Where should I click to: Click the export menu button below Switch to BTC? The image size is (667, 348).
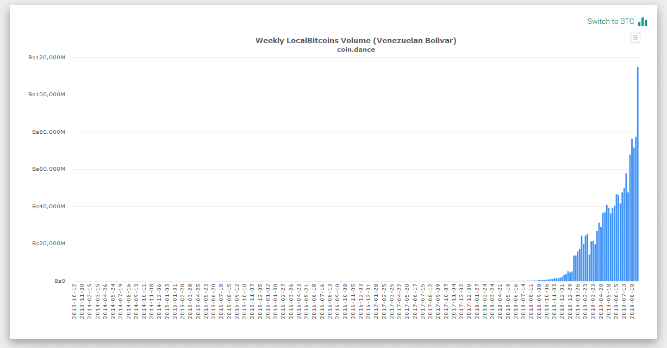[635, 37]
